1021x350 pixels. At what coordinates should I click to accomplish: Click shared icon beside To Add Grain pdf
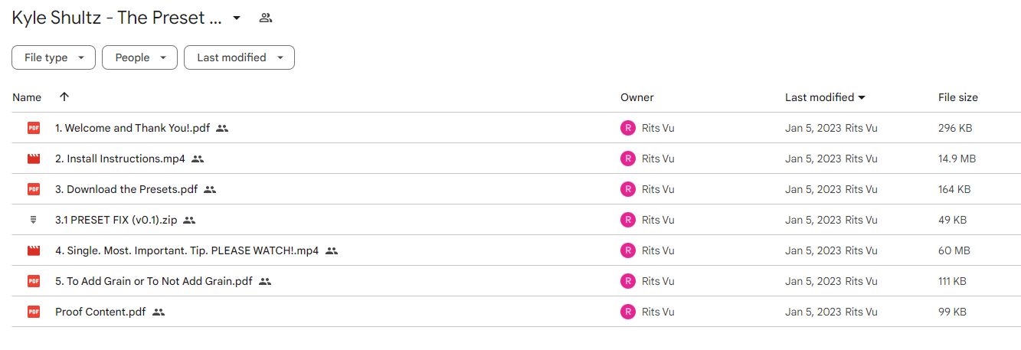coord(265,281)
